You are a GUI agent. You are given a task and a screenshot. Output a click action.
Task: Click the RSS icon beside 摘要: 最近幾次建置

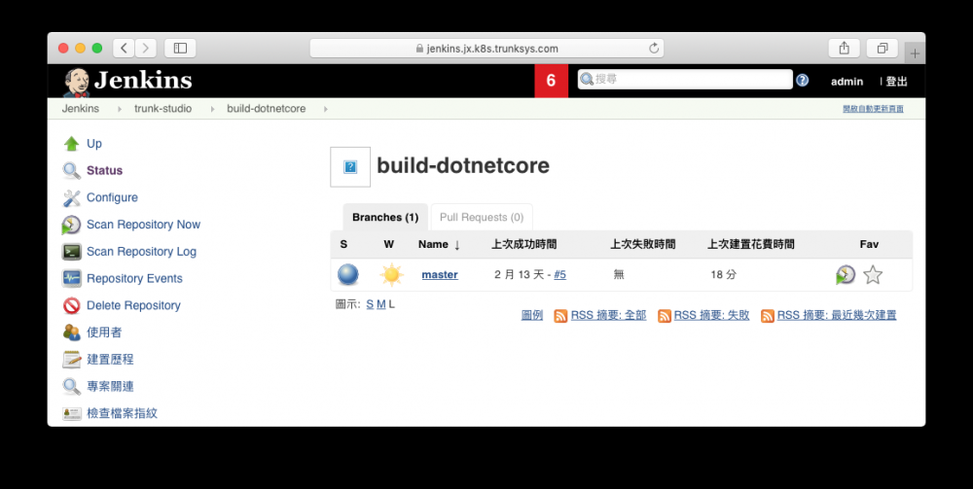click(767, 316)
